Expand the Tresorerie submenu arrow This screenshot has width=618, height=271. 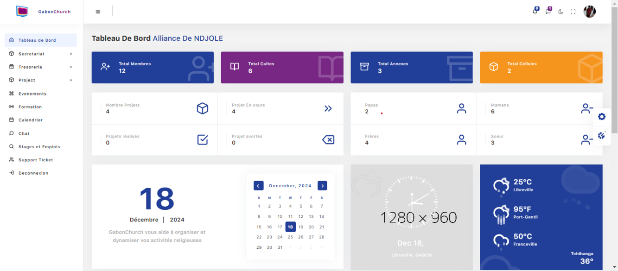71,67
